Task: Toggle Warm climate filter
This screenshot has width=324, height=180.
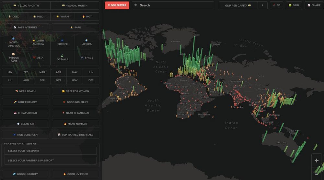Action: click(x=63, y=17)
